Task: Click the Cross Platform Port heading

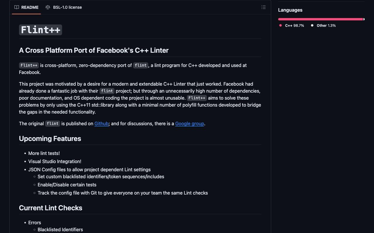Action: point(94,50)
